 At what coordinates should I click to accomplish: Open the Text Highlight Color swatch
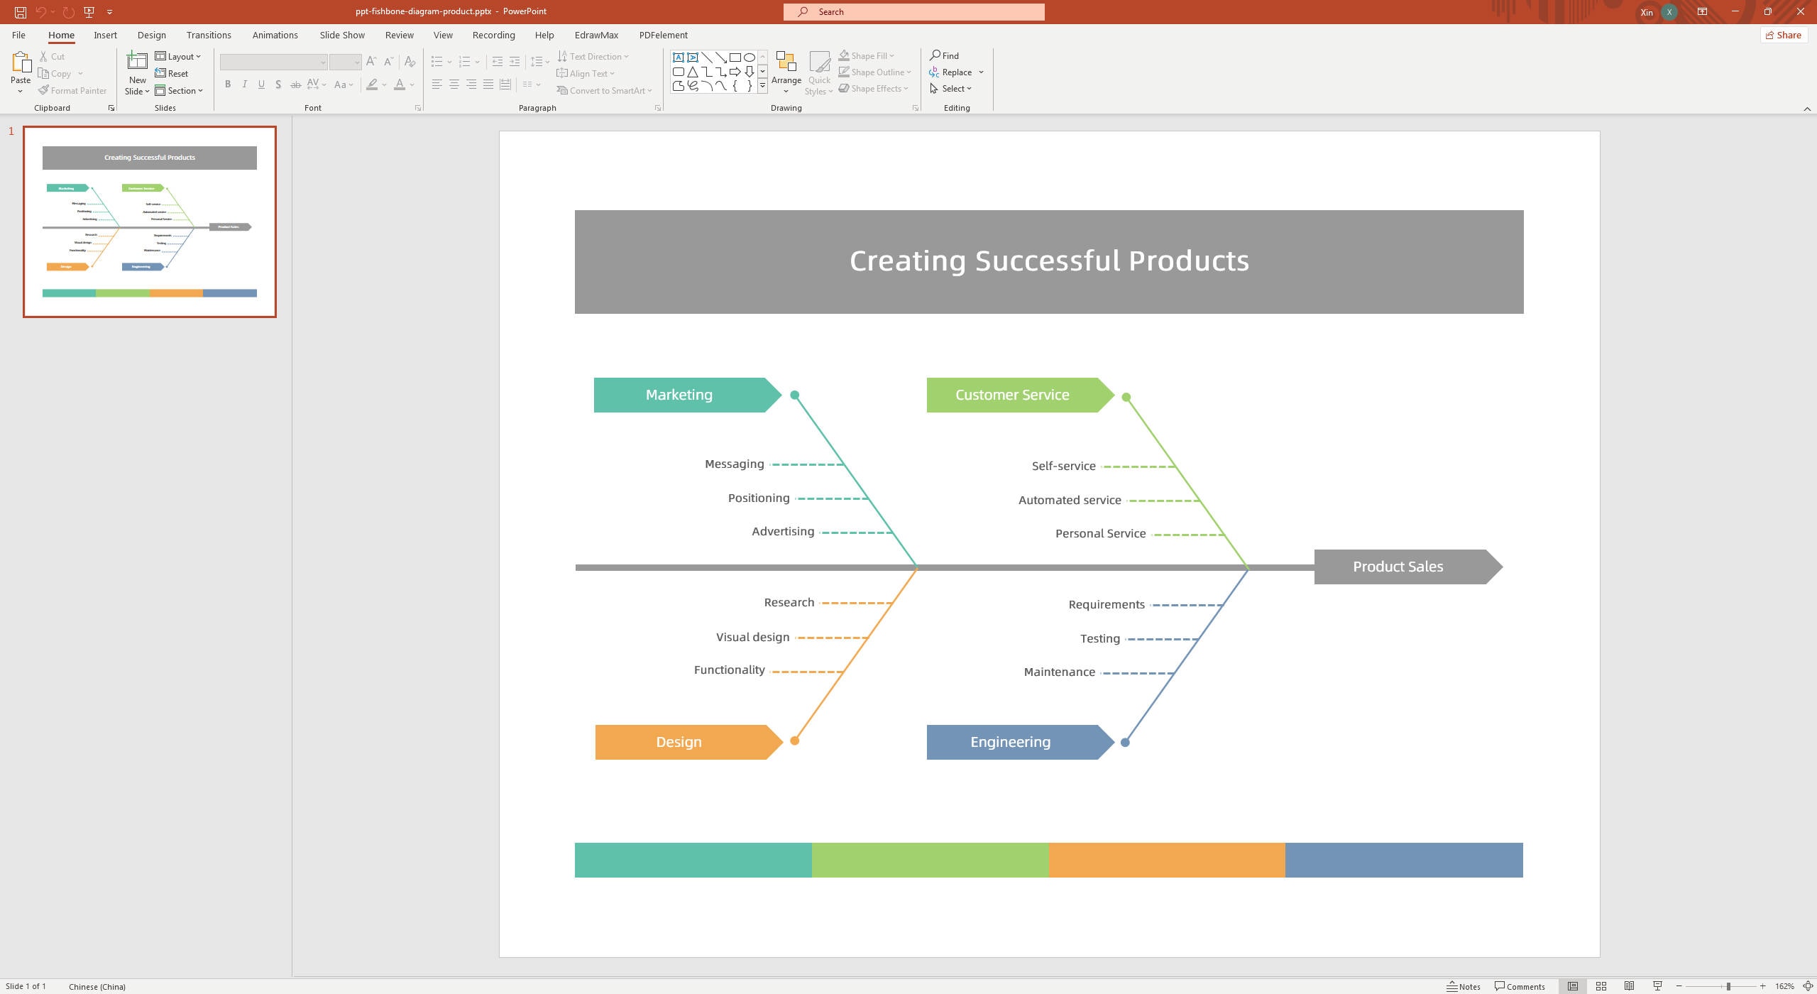(x=372, y=84)
